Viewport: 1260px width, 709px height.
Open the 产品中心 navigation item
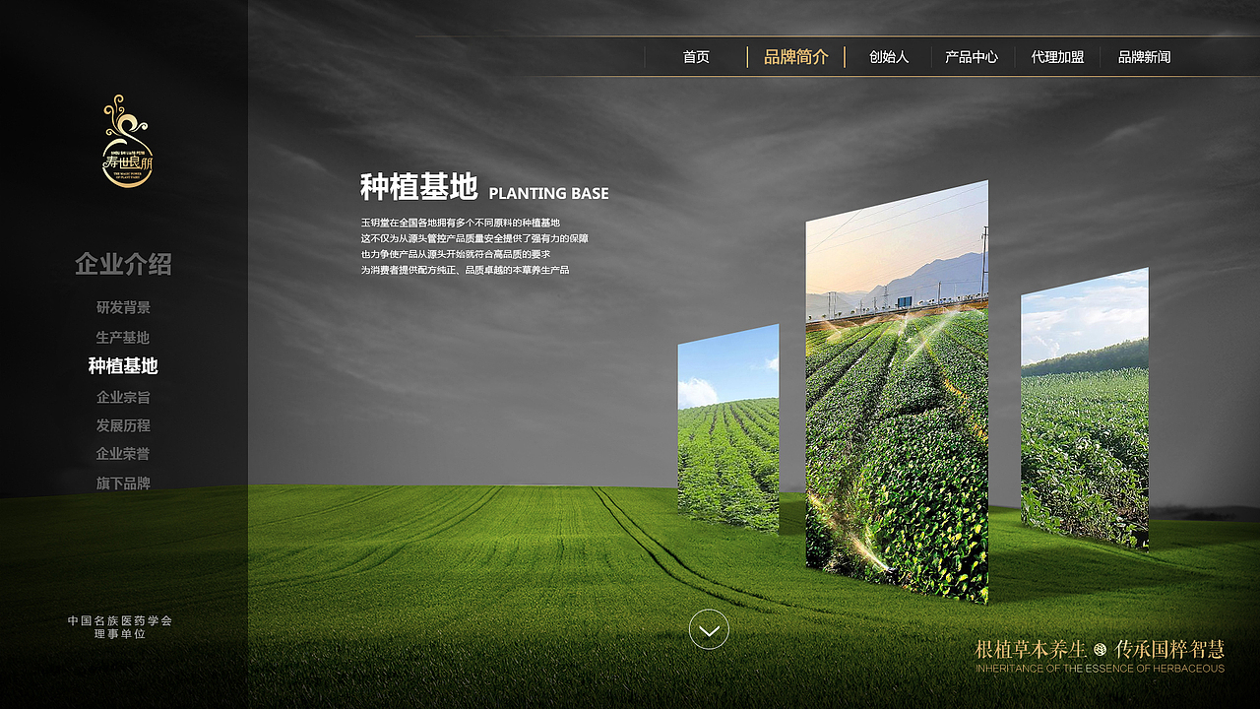pos(973,57)
